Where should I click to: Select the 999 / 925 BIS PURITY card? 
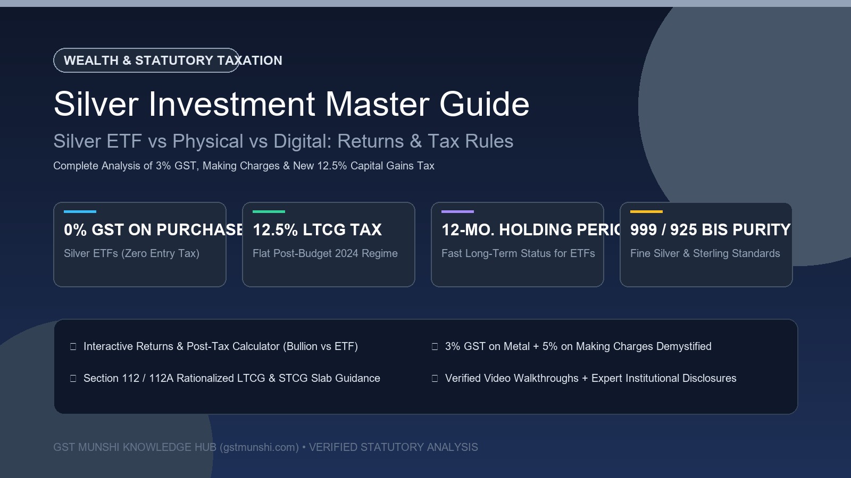(706, 244)
